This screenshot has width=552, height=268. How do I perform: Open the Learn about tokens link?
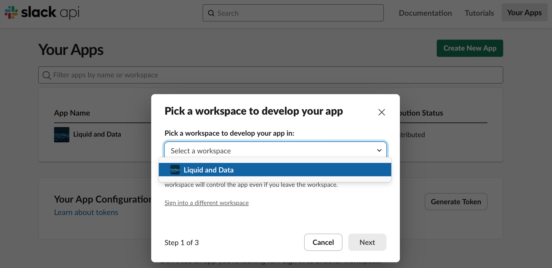pos(86,212)
